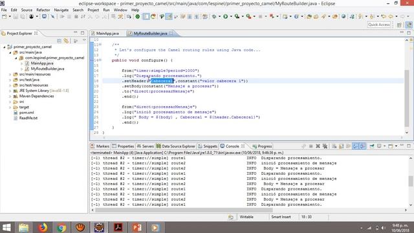
Task: Switch to the Markers tab
Action: coord(100,146)
